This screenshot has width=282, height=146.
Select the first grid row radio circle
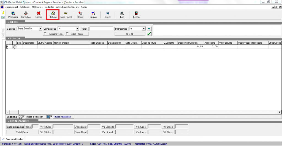[15, 47]
